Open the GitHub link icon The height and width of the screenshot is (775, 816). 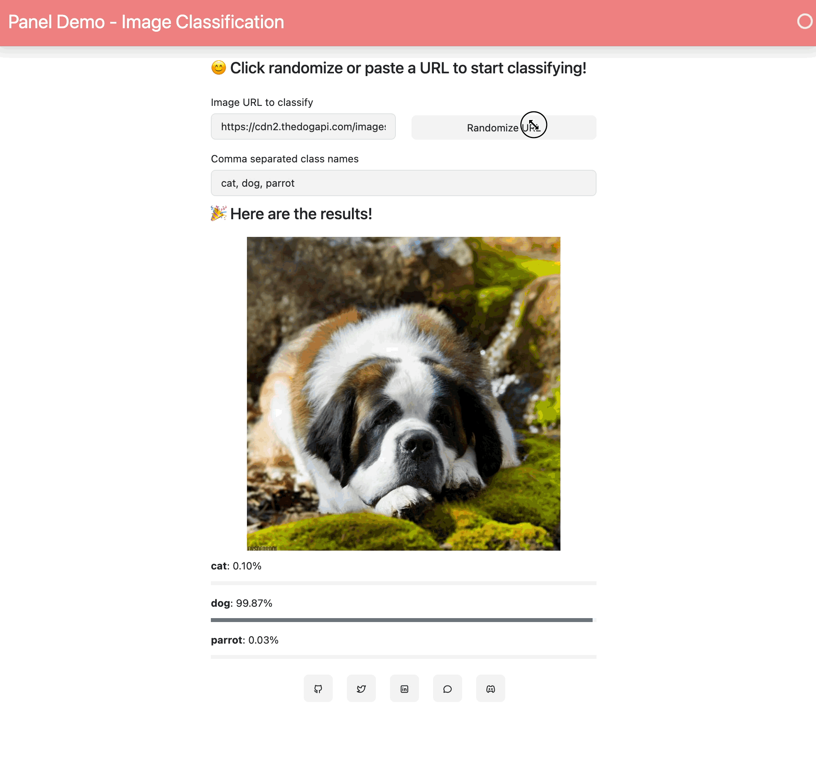(318, 689)
